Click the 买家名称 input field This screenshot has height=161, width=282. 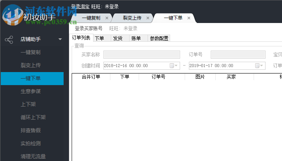pyautogui.click(x=142, y=54)
